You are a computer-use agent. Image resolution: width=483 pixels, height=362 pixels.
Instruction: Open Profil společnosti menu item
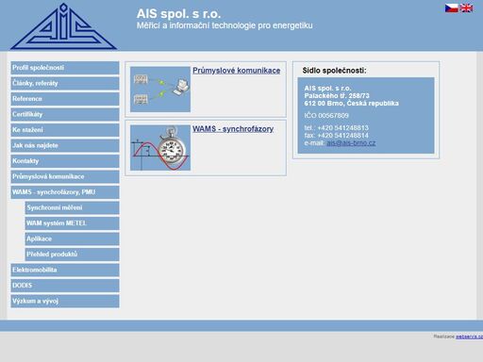click(x=65, y=68)
